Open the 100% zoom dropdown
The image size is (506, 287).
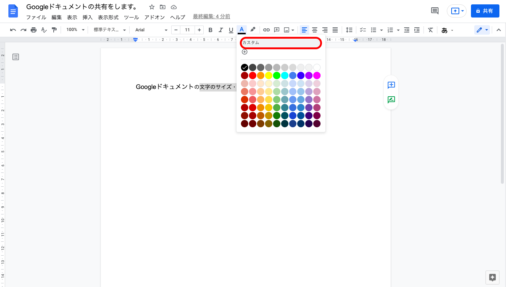point(75,30)
